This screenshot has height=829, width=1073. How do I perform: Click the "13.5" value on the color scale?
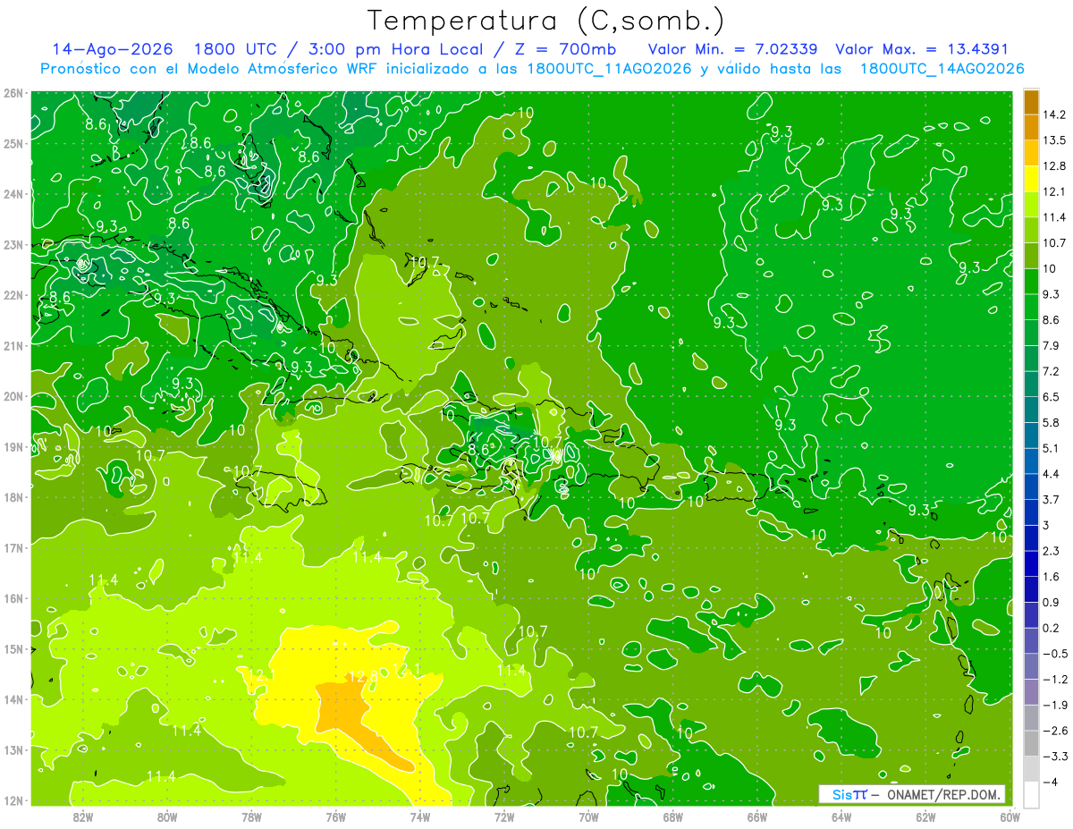[x=1054, y=140]
